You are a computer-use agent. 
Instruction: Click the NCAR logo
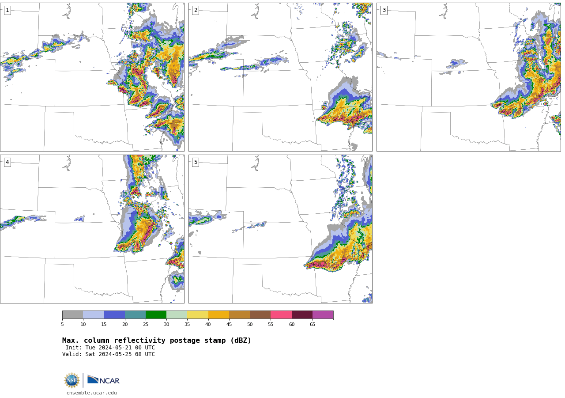tap(103, 380)
